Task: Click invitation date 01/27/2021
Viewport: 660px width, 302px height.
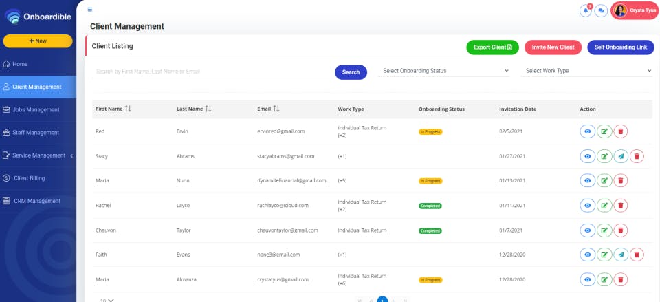Action: [512, 156]
